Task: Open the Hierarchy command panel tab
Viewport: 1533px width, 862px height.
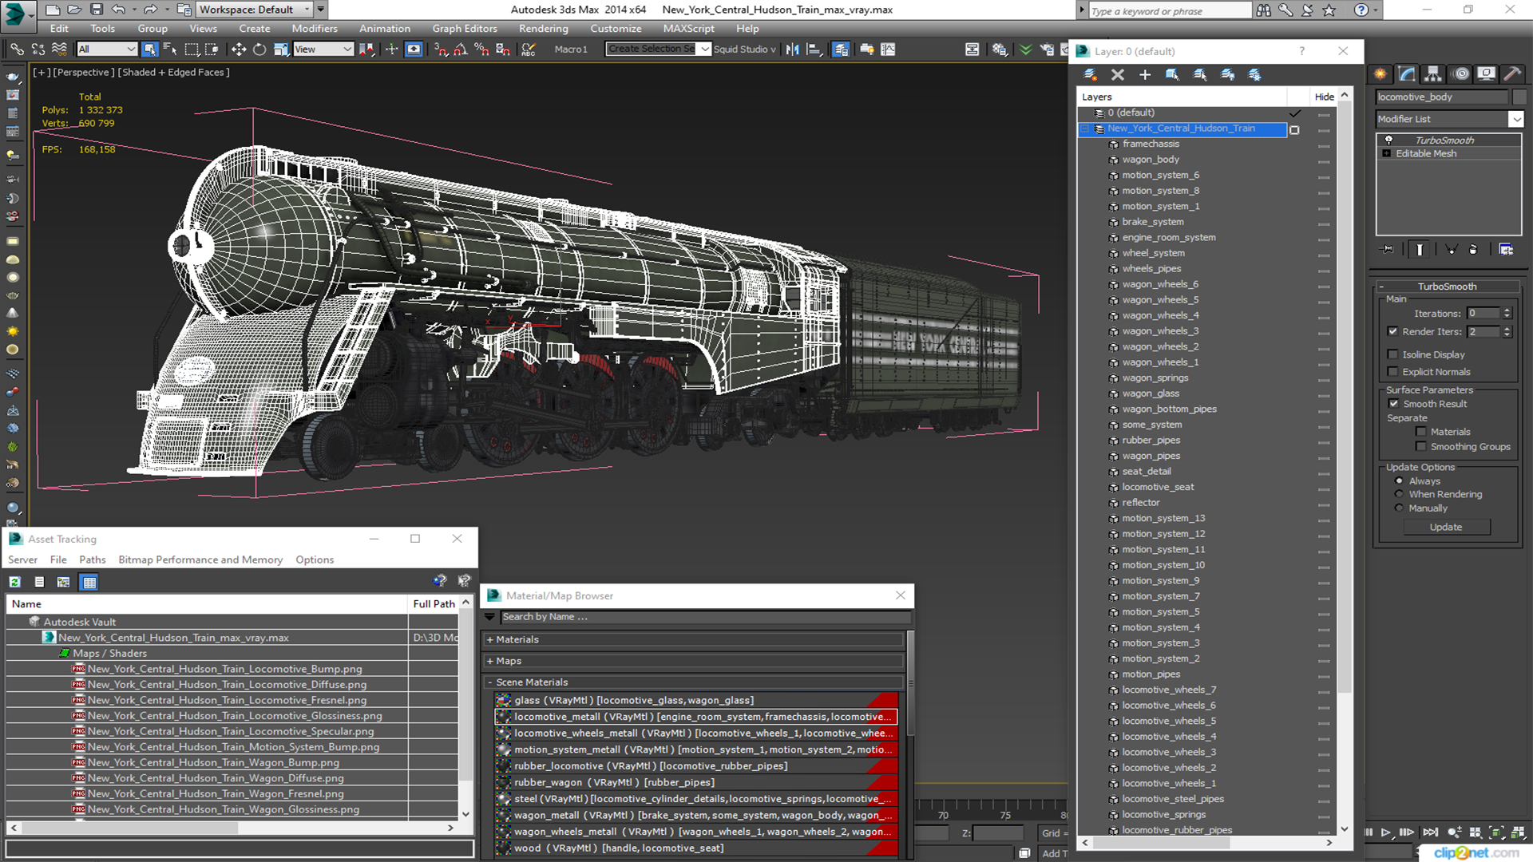Action: (1433, 73)
